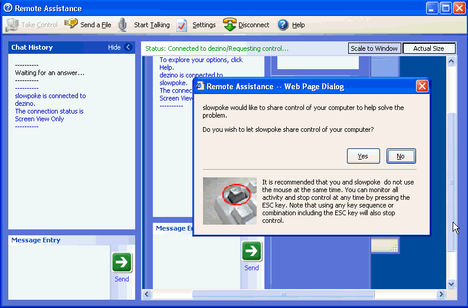This screenshot has width=468, height=308.
Task: Click 'The connection status is' chat line
Action: pos(49,111)
